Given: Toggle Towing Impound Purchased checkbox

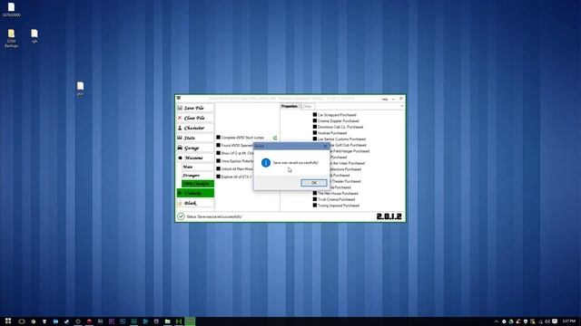Looking at the screenshot, I should pos(315,206).
